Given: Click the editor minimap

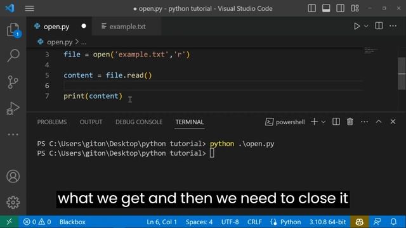Looking at the screenshot, I should pos(371,51).
